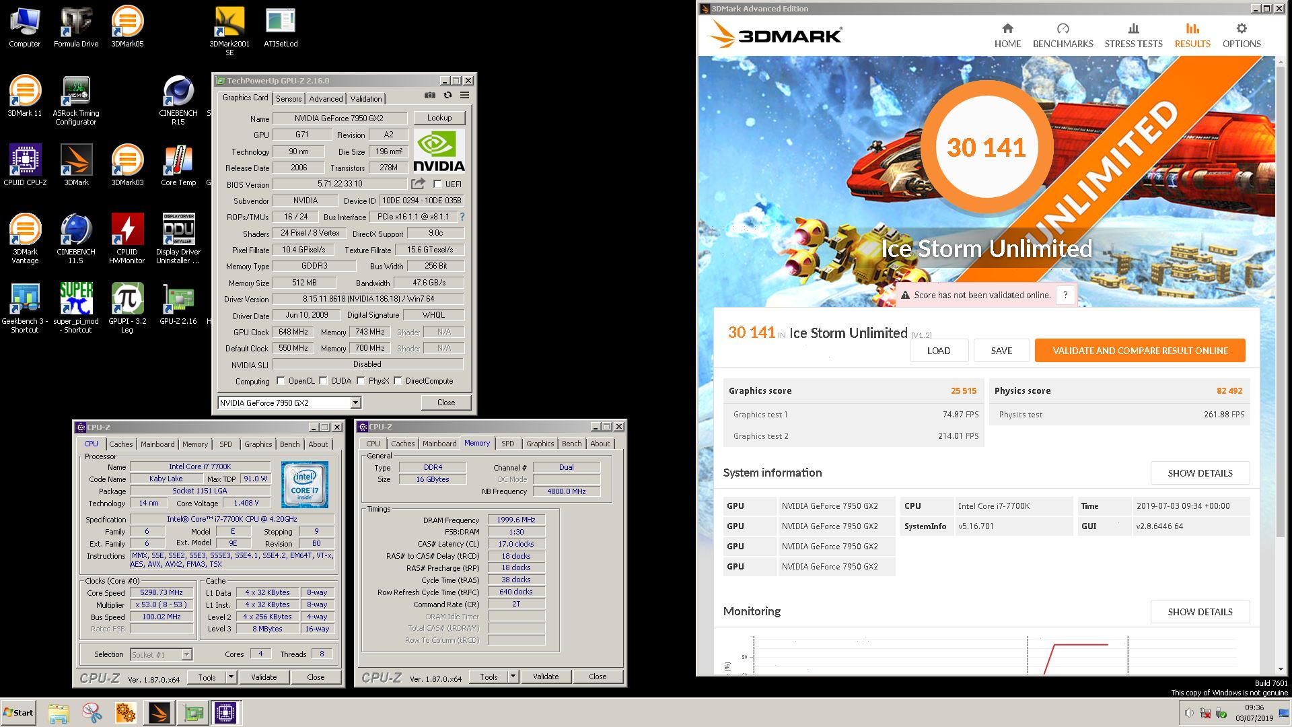1292x727 pixels.
Task: Show details for Monitoring section
Action: coord(1200,612)
